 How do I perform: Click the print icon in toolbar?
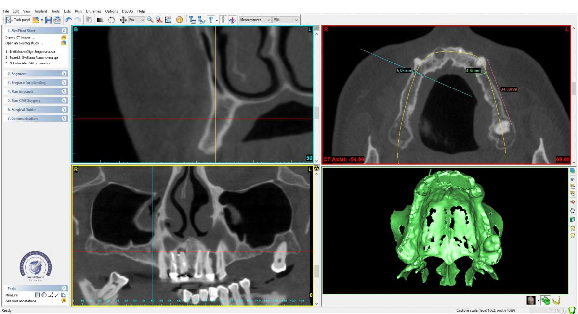pos(57,20)
